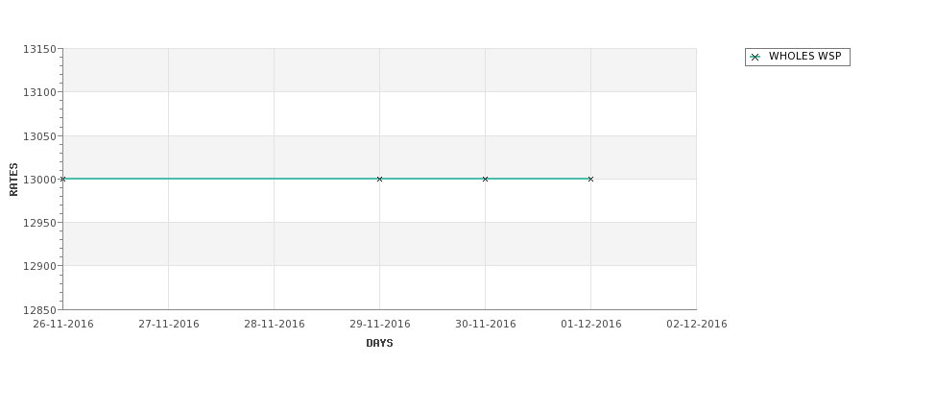Screen dimensions: 936x412
Task: Click the 12850 y-axis value label
Action: click(x=39, y=310)
